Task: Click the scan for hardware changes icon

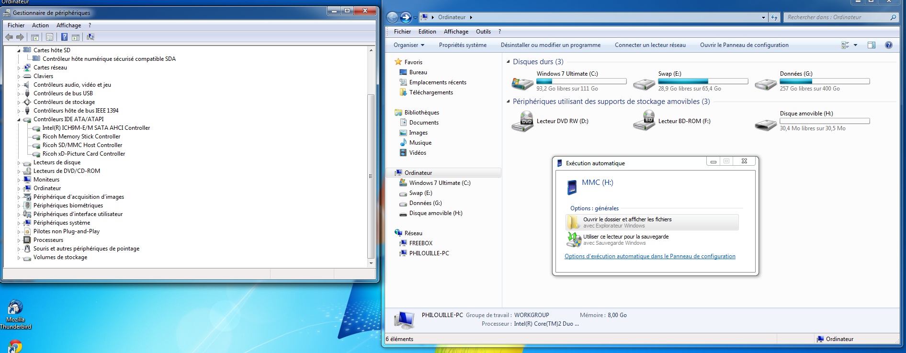Action: pyautogui.click(x=91, y=37)
